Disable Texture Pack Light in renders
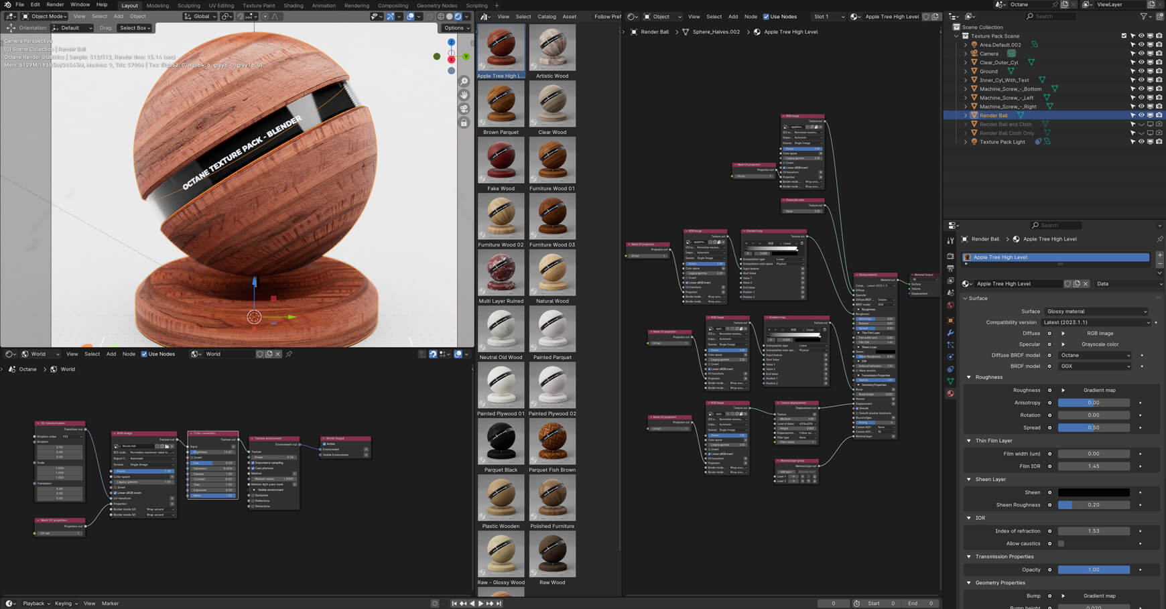 1159,142
